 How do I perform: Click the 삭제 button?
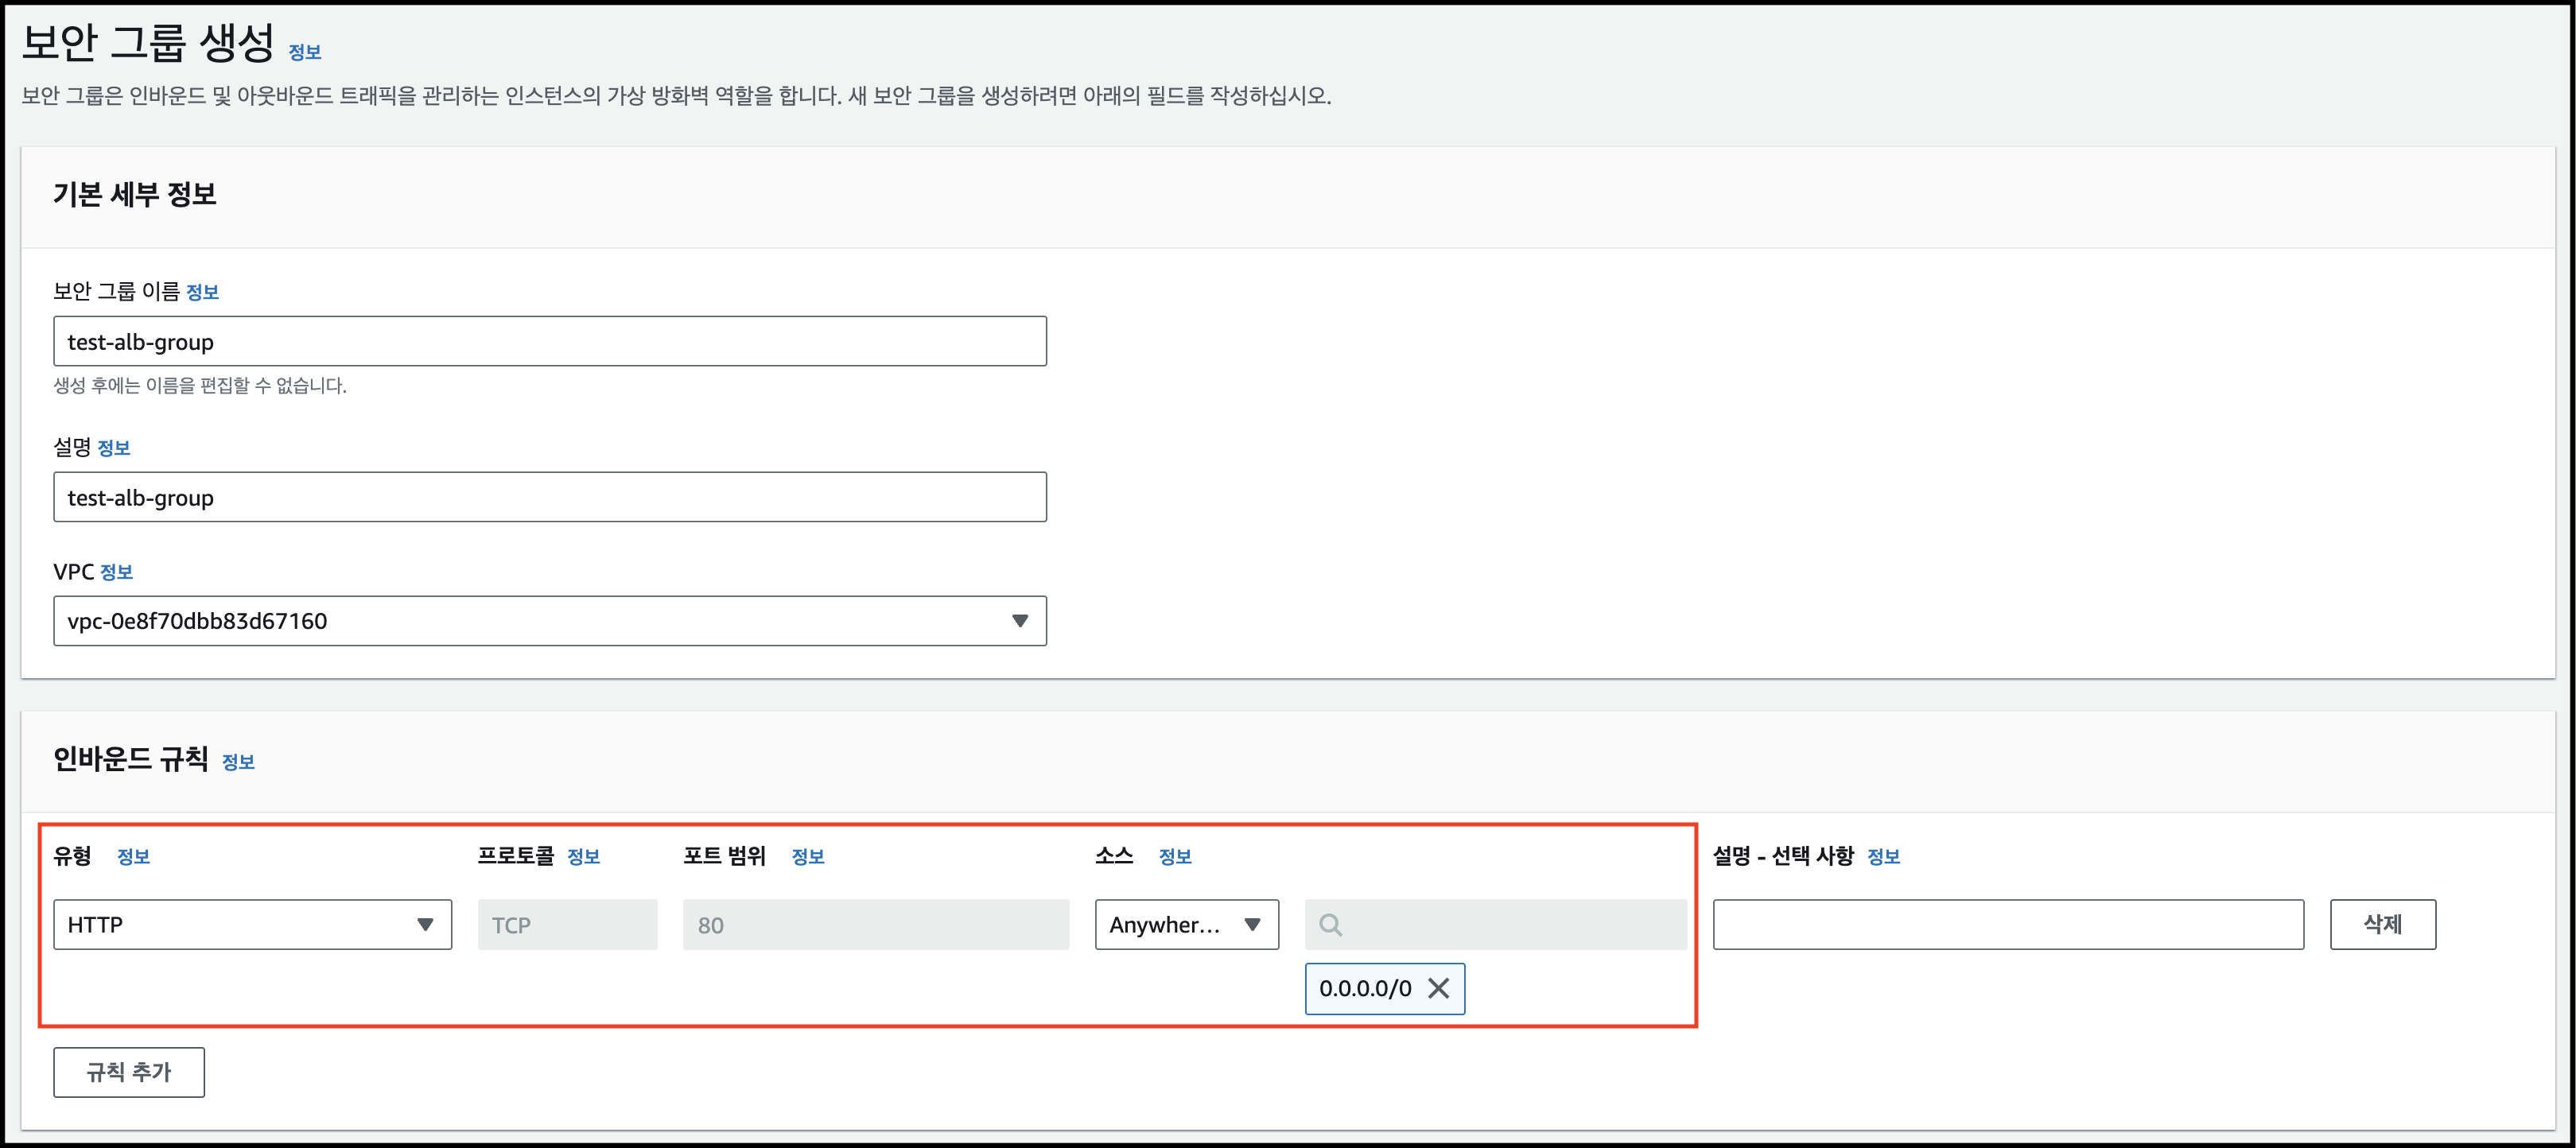[x=2382, y=925]
